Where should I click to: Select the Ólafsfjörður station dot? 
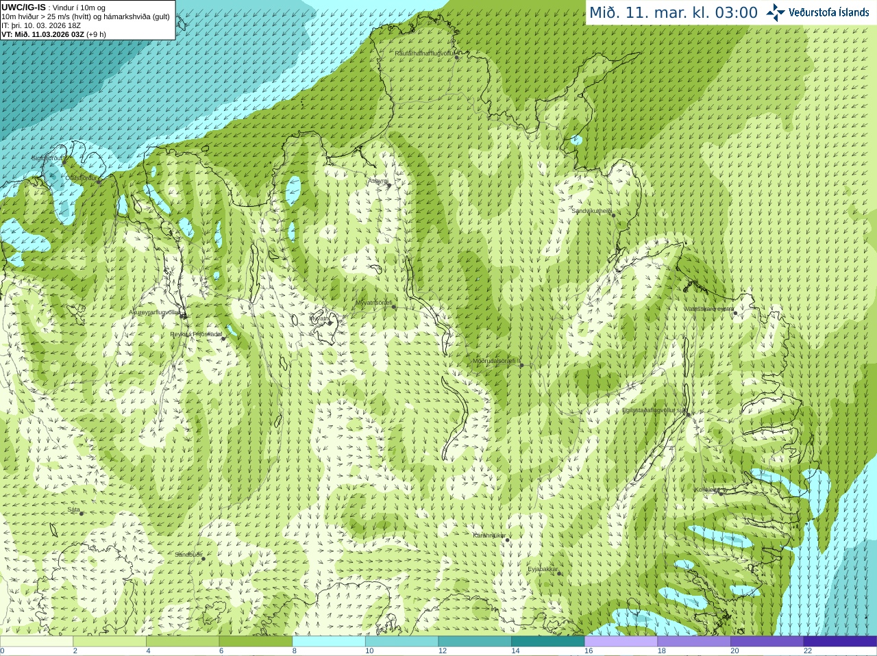point(99,182)
